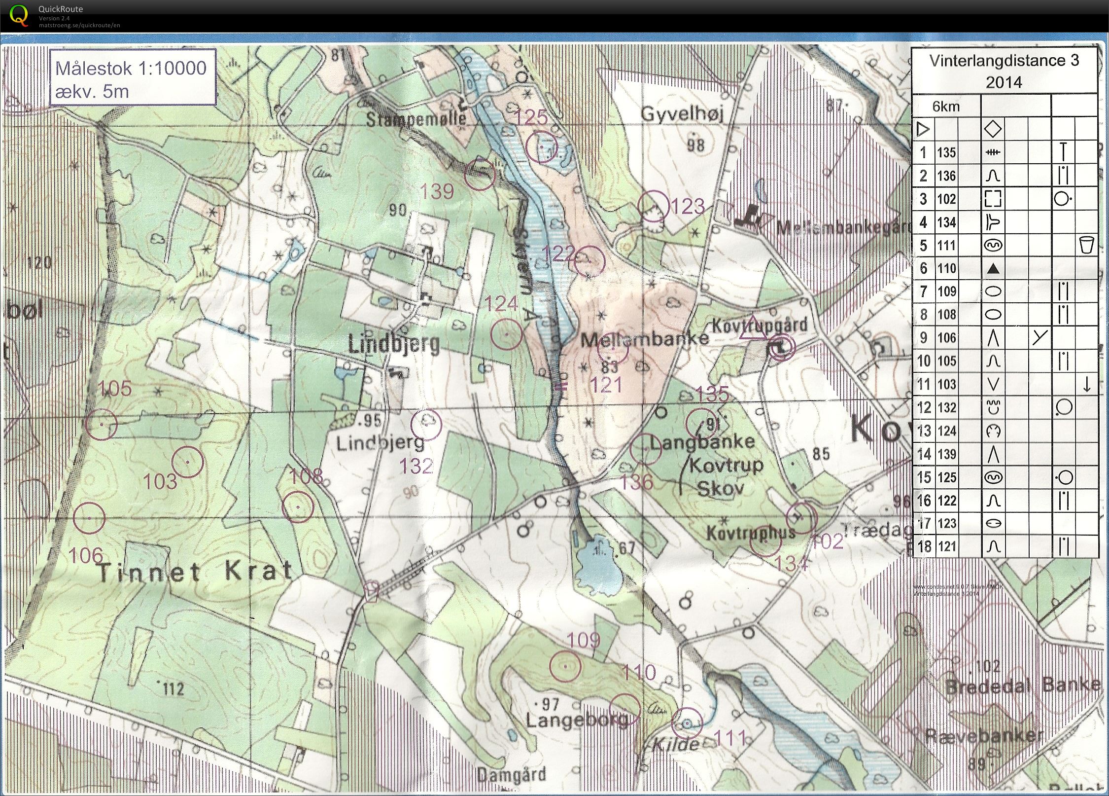The image size is (1109, 796).
Task: Select the drink cup symbol in row 5
Action: click(x=1086, y=245)
